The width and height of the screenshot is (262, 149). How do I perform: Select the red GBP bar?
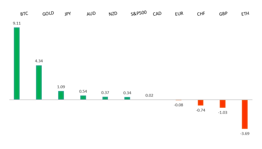click(223, 104)
